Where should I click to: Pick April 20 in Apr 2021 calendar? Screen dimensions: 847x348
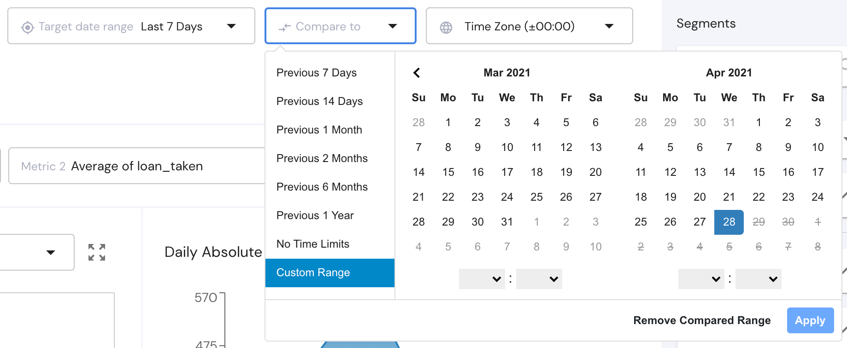[x=700, y=197]
